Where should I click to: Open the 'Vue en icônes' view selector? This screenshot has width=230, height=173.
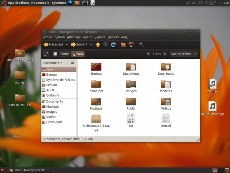[184, 54]
